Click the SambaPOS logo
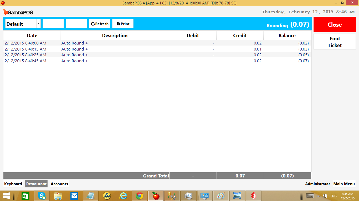This screenshot has width=359, height=201. (18, 12)
